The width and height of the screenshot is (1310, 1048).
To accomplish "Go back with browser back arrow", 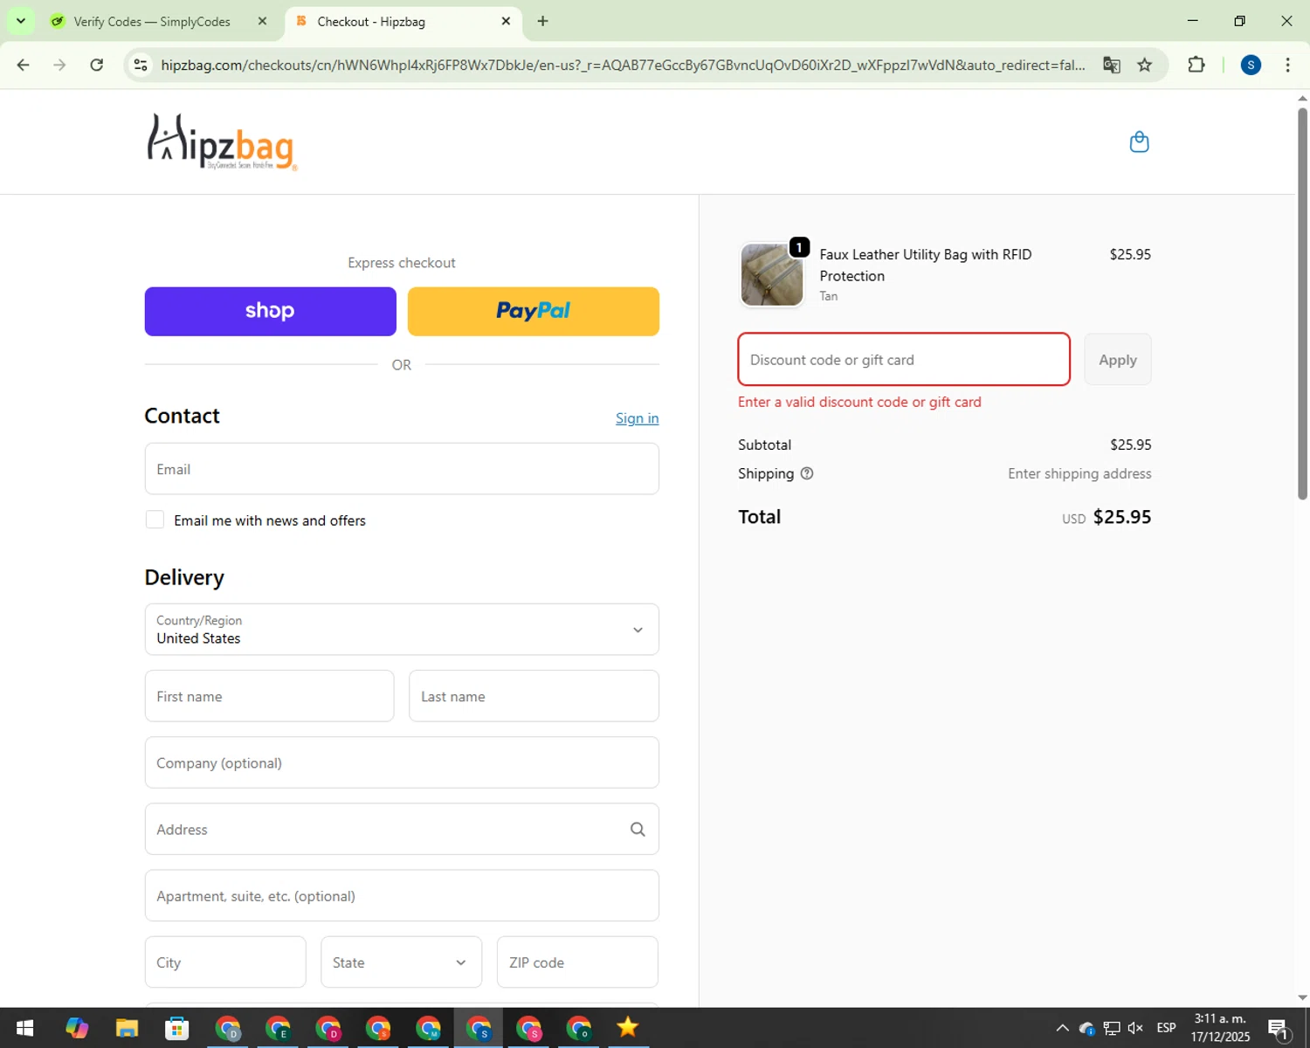I will pos(24,65).
